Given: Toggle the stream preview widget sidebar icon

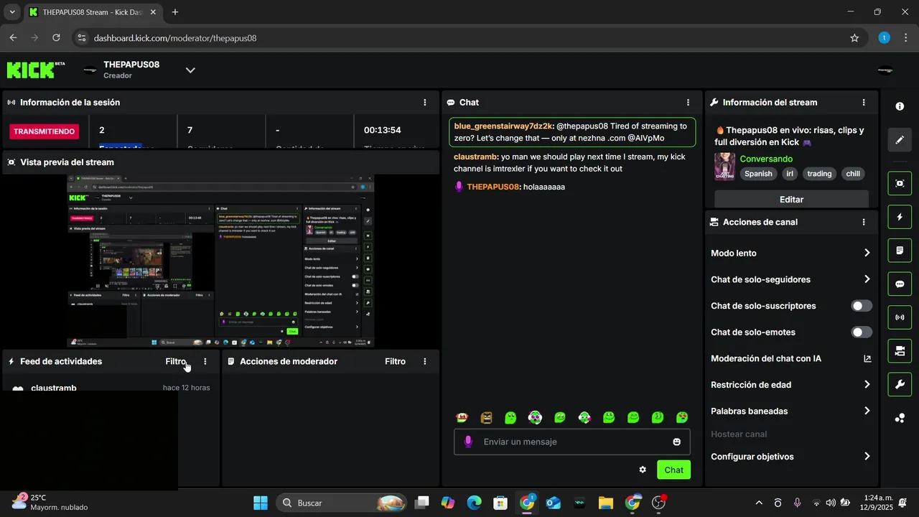Looking at the screenshot, I should 900,183.
